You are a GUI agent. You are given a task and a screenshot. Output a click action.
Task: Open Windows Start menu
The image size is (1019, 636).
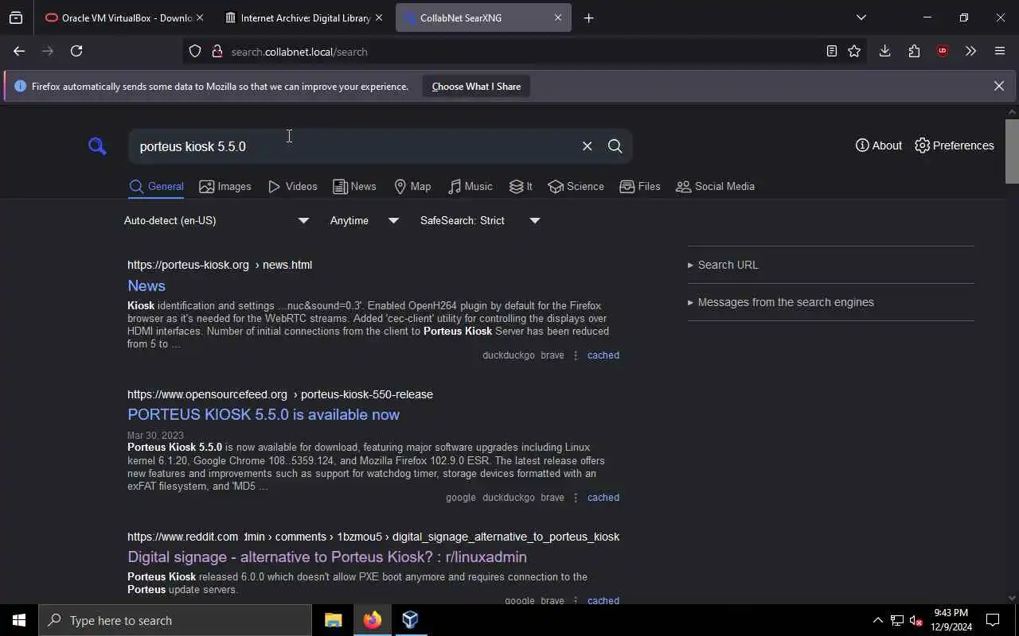pos(19,620)
